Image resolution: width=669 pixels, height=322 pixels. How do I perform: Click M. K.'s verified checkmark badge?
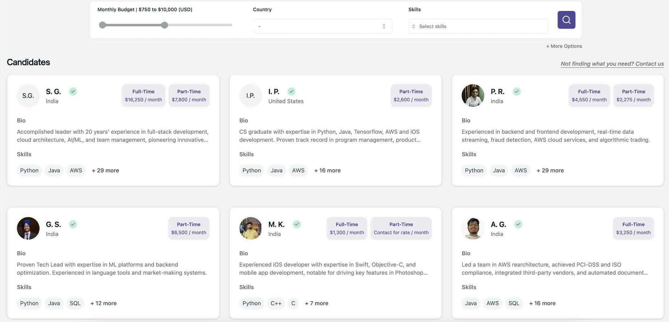pyautogui.click(x=297, y=224)
